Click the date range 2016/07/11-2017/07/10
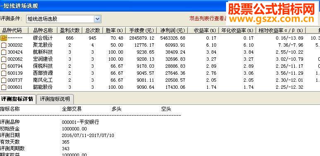This screenshot has height=156, width=320. 88,135
